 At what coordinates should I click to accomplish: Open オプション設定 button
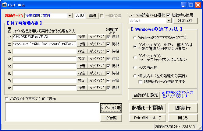tap(111, 108)
